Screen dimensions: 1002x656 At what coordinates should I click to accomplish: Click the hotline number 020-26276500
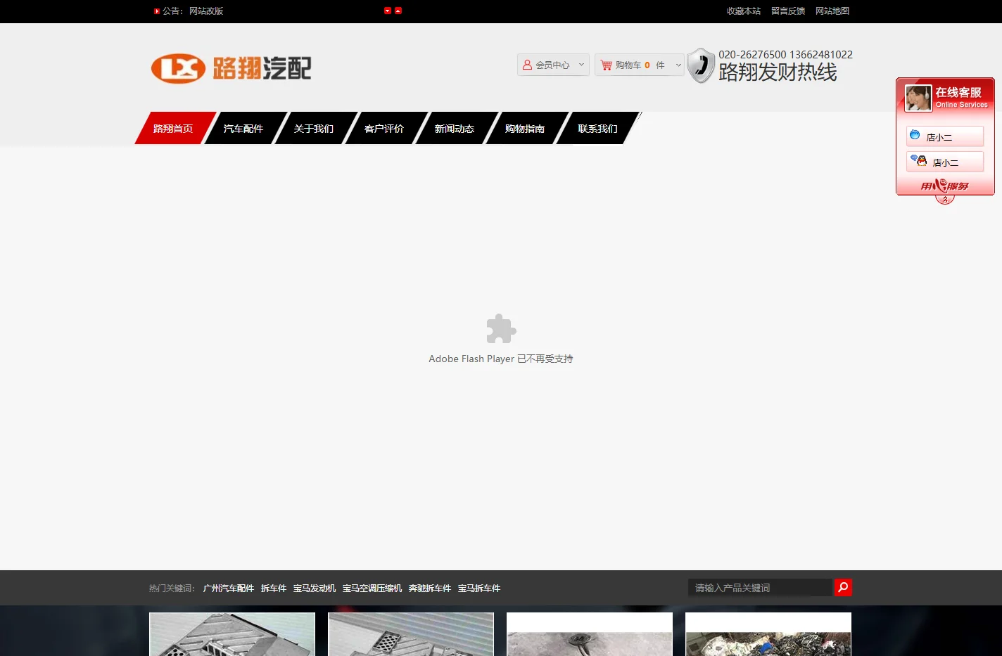click(x=752, y=55)
